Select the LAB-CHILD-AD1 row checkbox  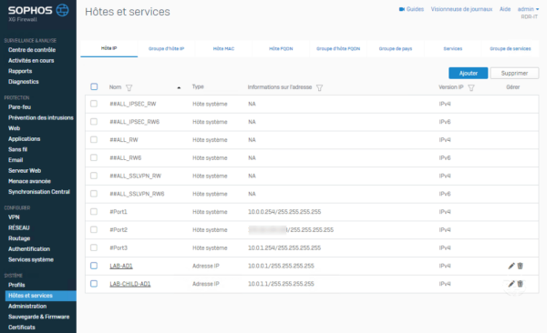pyautogui.click(x=94, y=284)
